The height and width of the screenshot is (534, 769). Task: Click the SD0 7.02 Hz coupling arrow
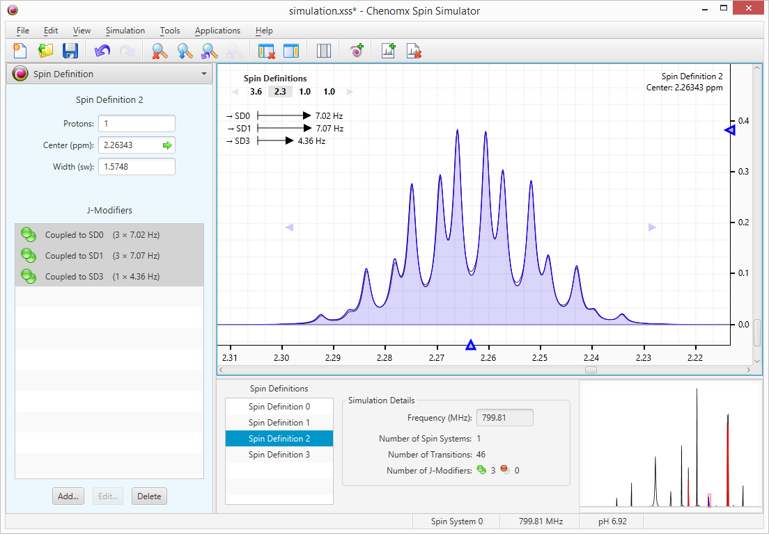(x=284, y=116)
